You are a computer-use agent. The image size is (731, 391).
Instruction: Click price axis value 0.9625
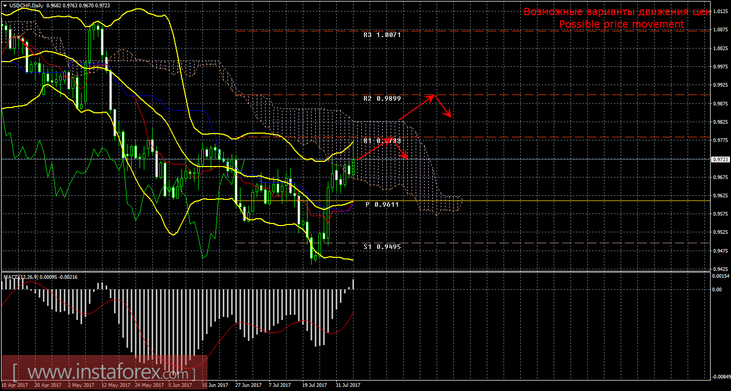719,196
